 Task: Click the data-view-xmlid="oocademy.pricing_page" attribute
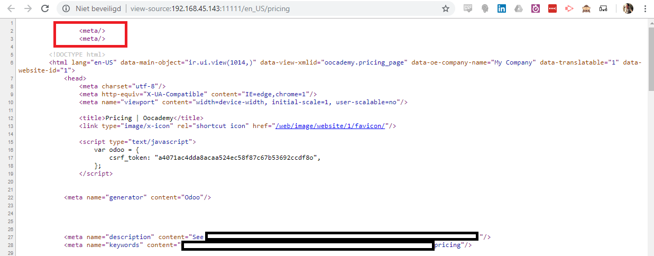(334, 62)
